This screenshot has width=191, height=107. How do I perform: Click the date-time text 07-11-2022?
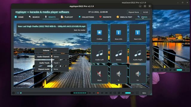pyautogui.click(x=98, y=12)
